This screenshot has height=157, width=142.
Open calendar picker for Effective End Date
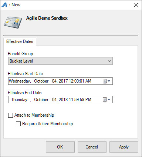click(106, 100)
